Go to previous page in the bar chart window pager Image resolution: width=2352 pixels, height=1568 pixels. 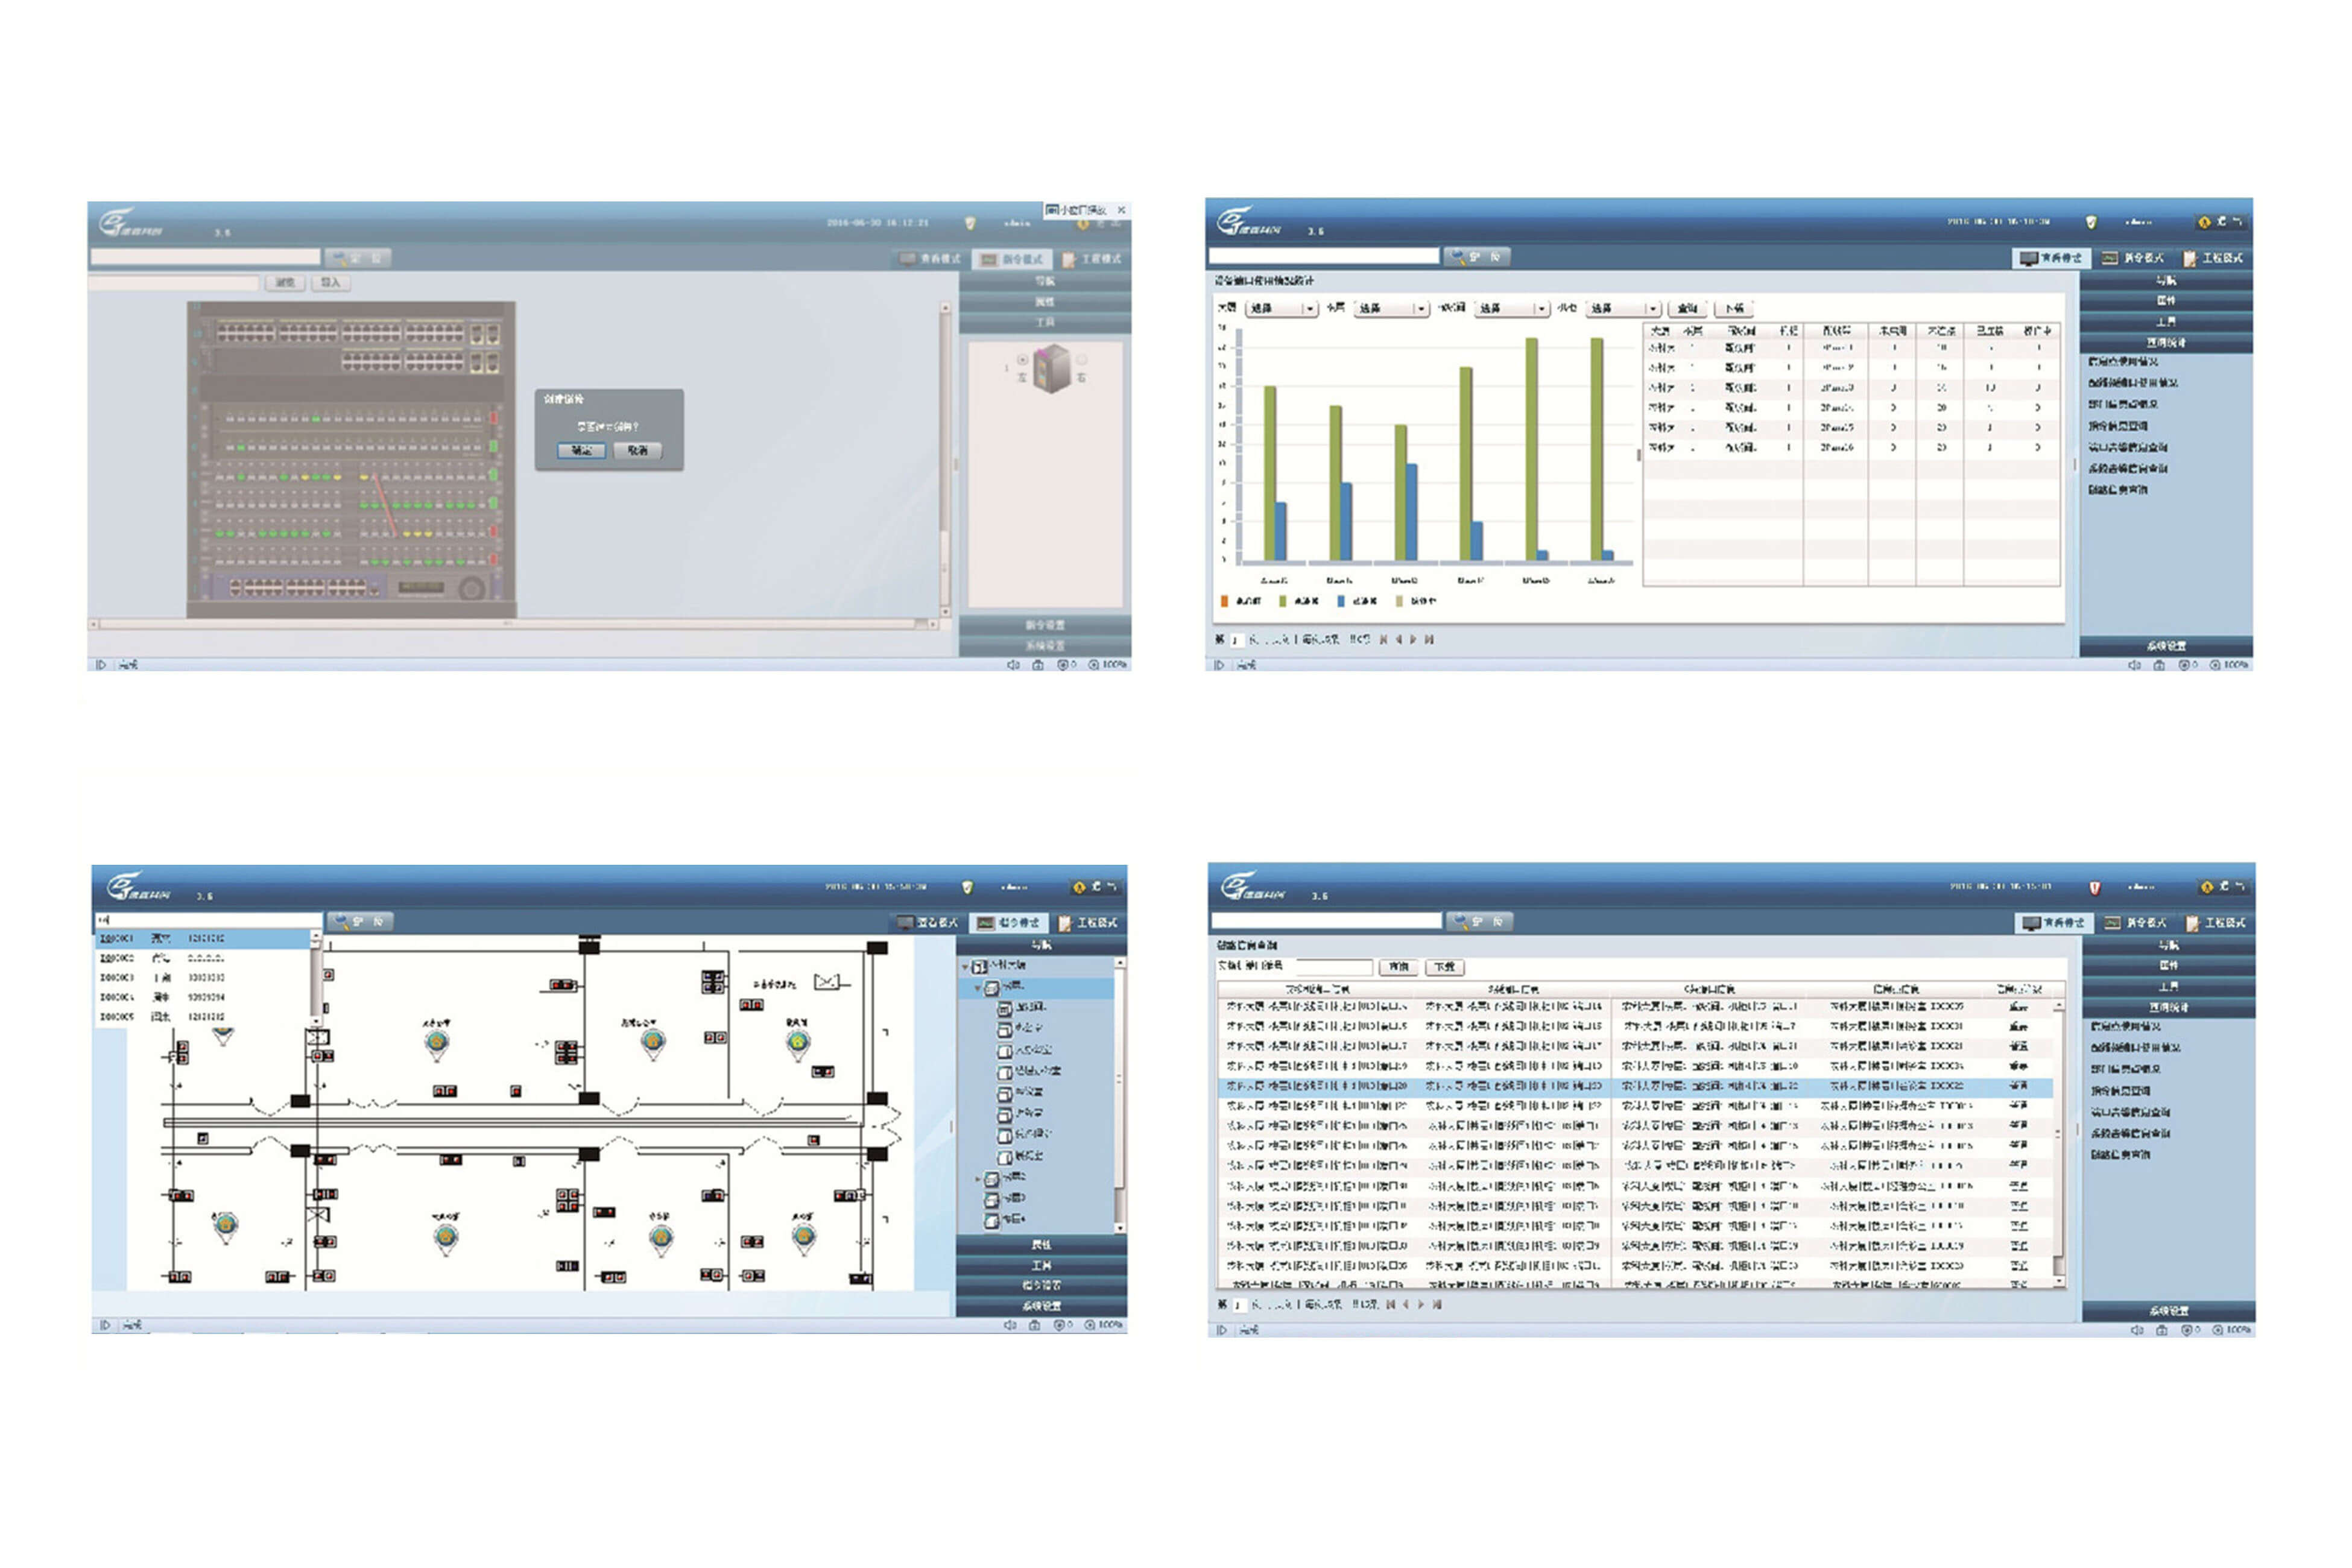pos(1399,640)
